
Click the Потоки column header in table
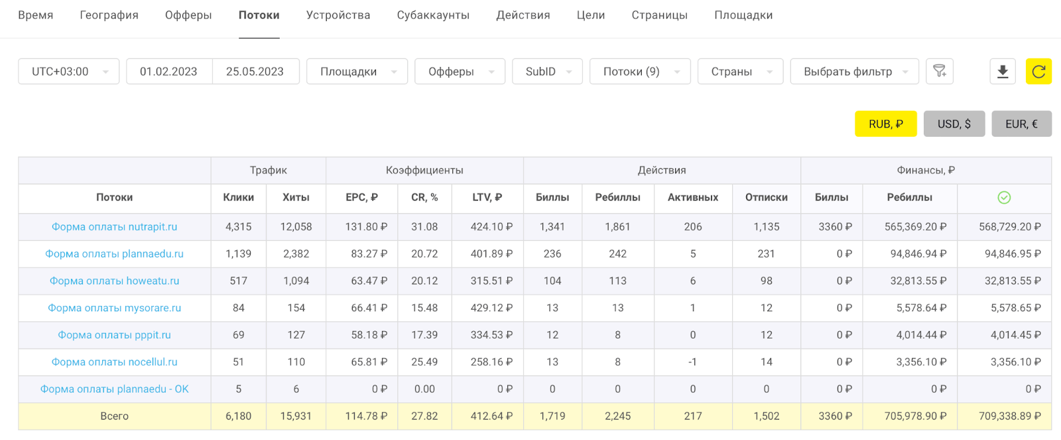pyautogui.click(x=115, y=197)
